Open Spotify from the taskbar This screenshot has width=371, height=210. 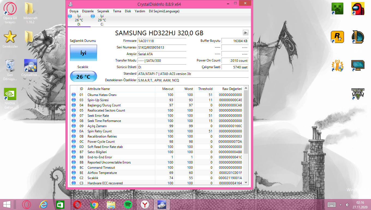[x=128, y=205]
